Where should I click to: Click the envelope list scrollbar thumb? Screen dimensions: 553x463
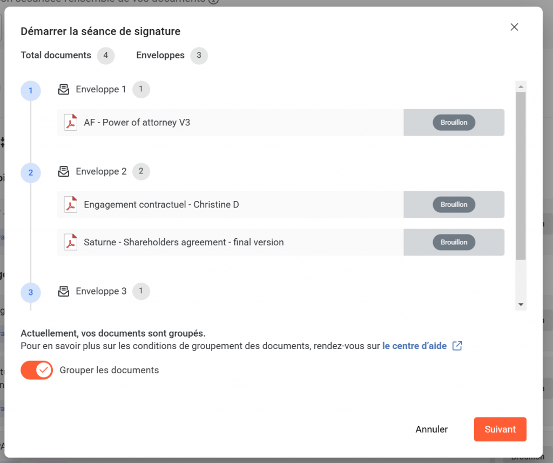point(521,176)
